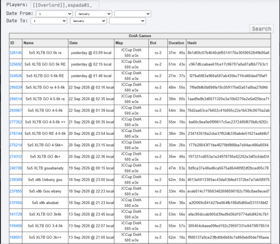Open game ID 275214
Image resolution: width=280 pixels, height=244 pixels.
pos(16,145)
